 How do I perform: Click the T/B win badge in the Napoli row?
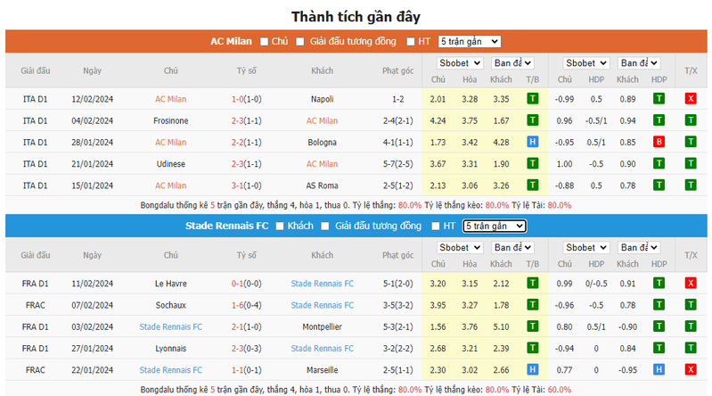click(533, 99)
